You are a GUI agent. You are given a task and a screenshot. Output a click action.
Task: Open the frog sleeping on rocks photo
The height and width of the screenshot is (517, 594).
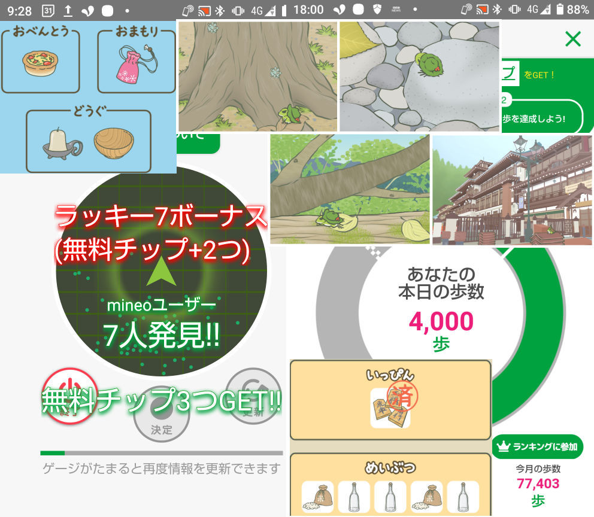point(419,76)
